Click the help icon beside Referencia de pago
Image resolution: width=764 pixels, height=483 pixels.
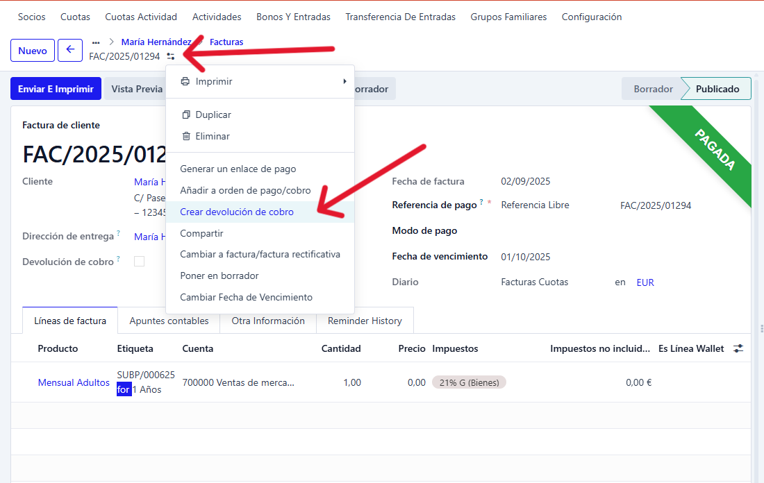coord(481,203)
